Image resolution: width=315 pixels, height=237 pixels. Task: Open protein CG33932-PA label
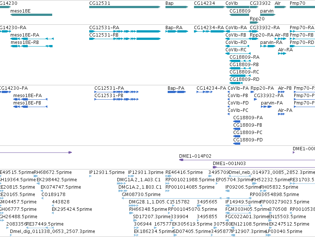pyautogui.click(x=269, y=96)
